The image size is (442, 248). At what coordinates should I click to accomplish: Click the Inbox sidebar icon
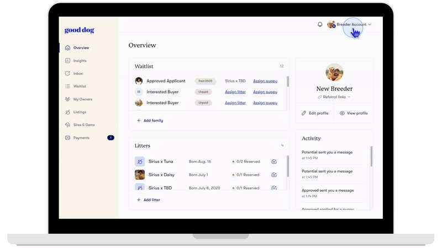point(67,73)
